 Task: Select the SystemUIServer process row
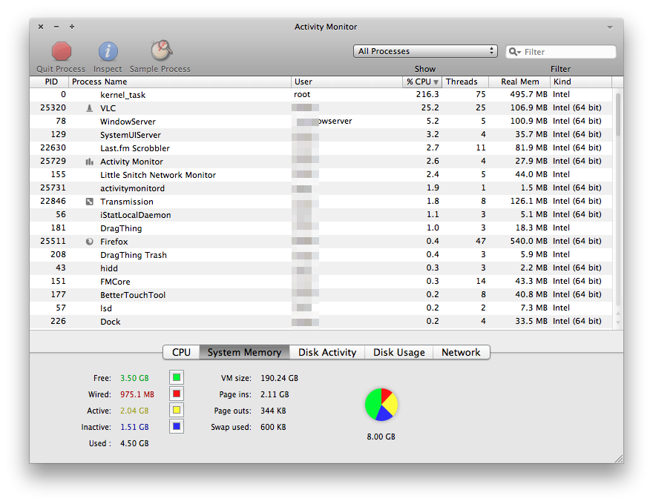click(321, 135)
